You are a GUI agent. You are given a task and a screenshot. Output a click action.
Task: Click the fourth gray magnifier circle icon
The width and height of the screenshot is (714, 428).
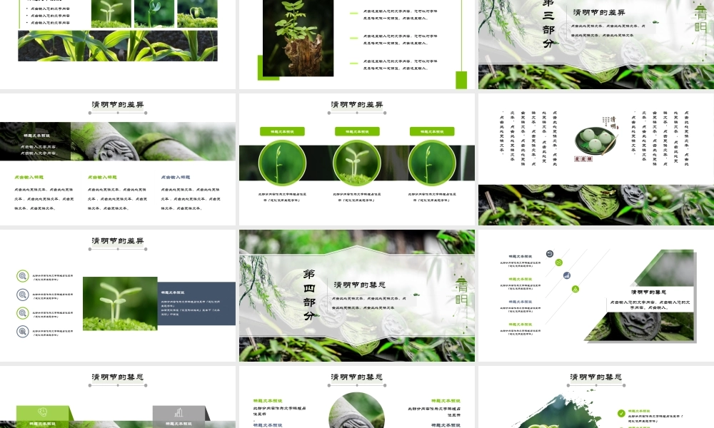pyautogui.click(x=22, y=332)
